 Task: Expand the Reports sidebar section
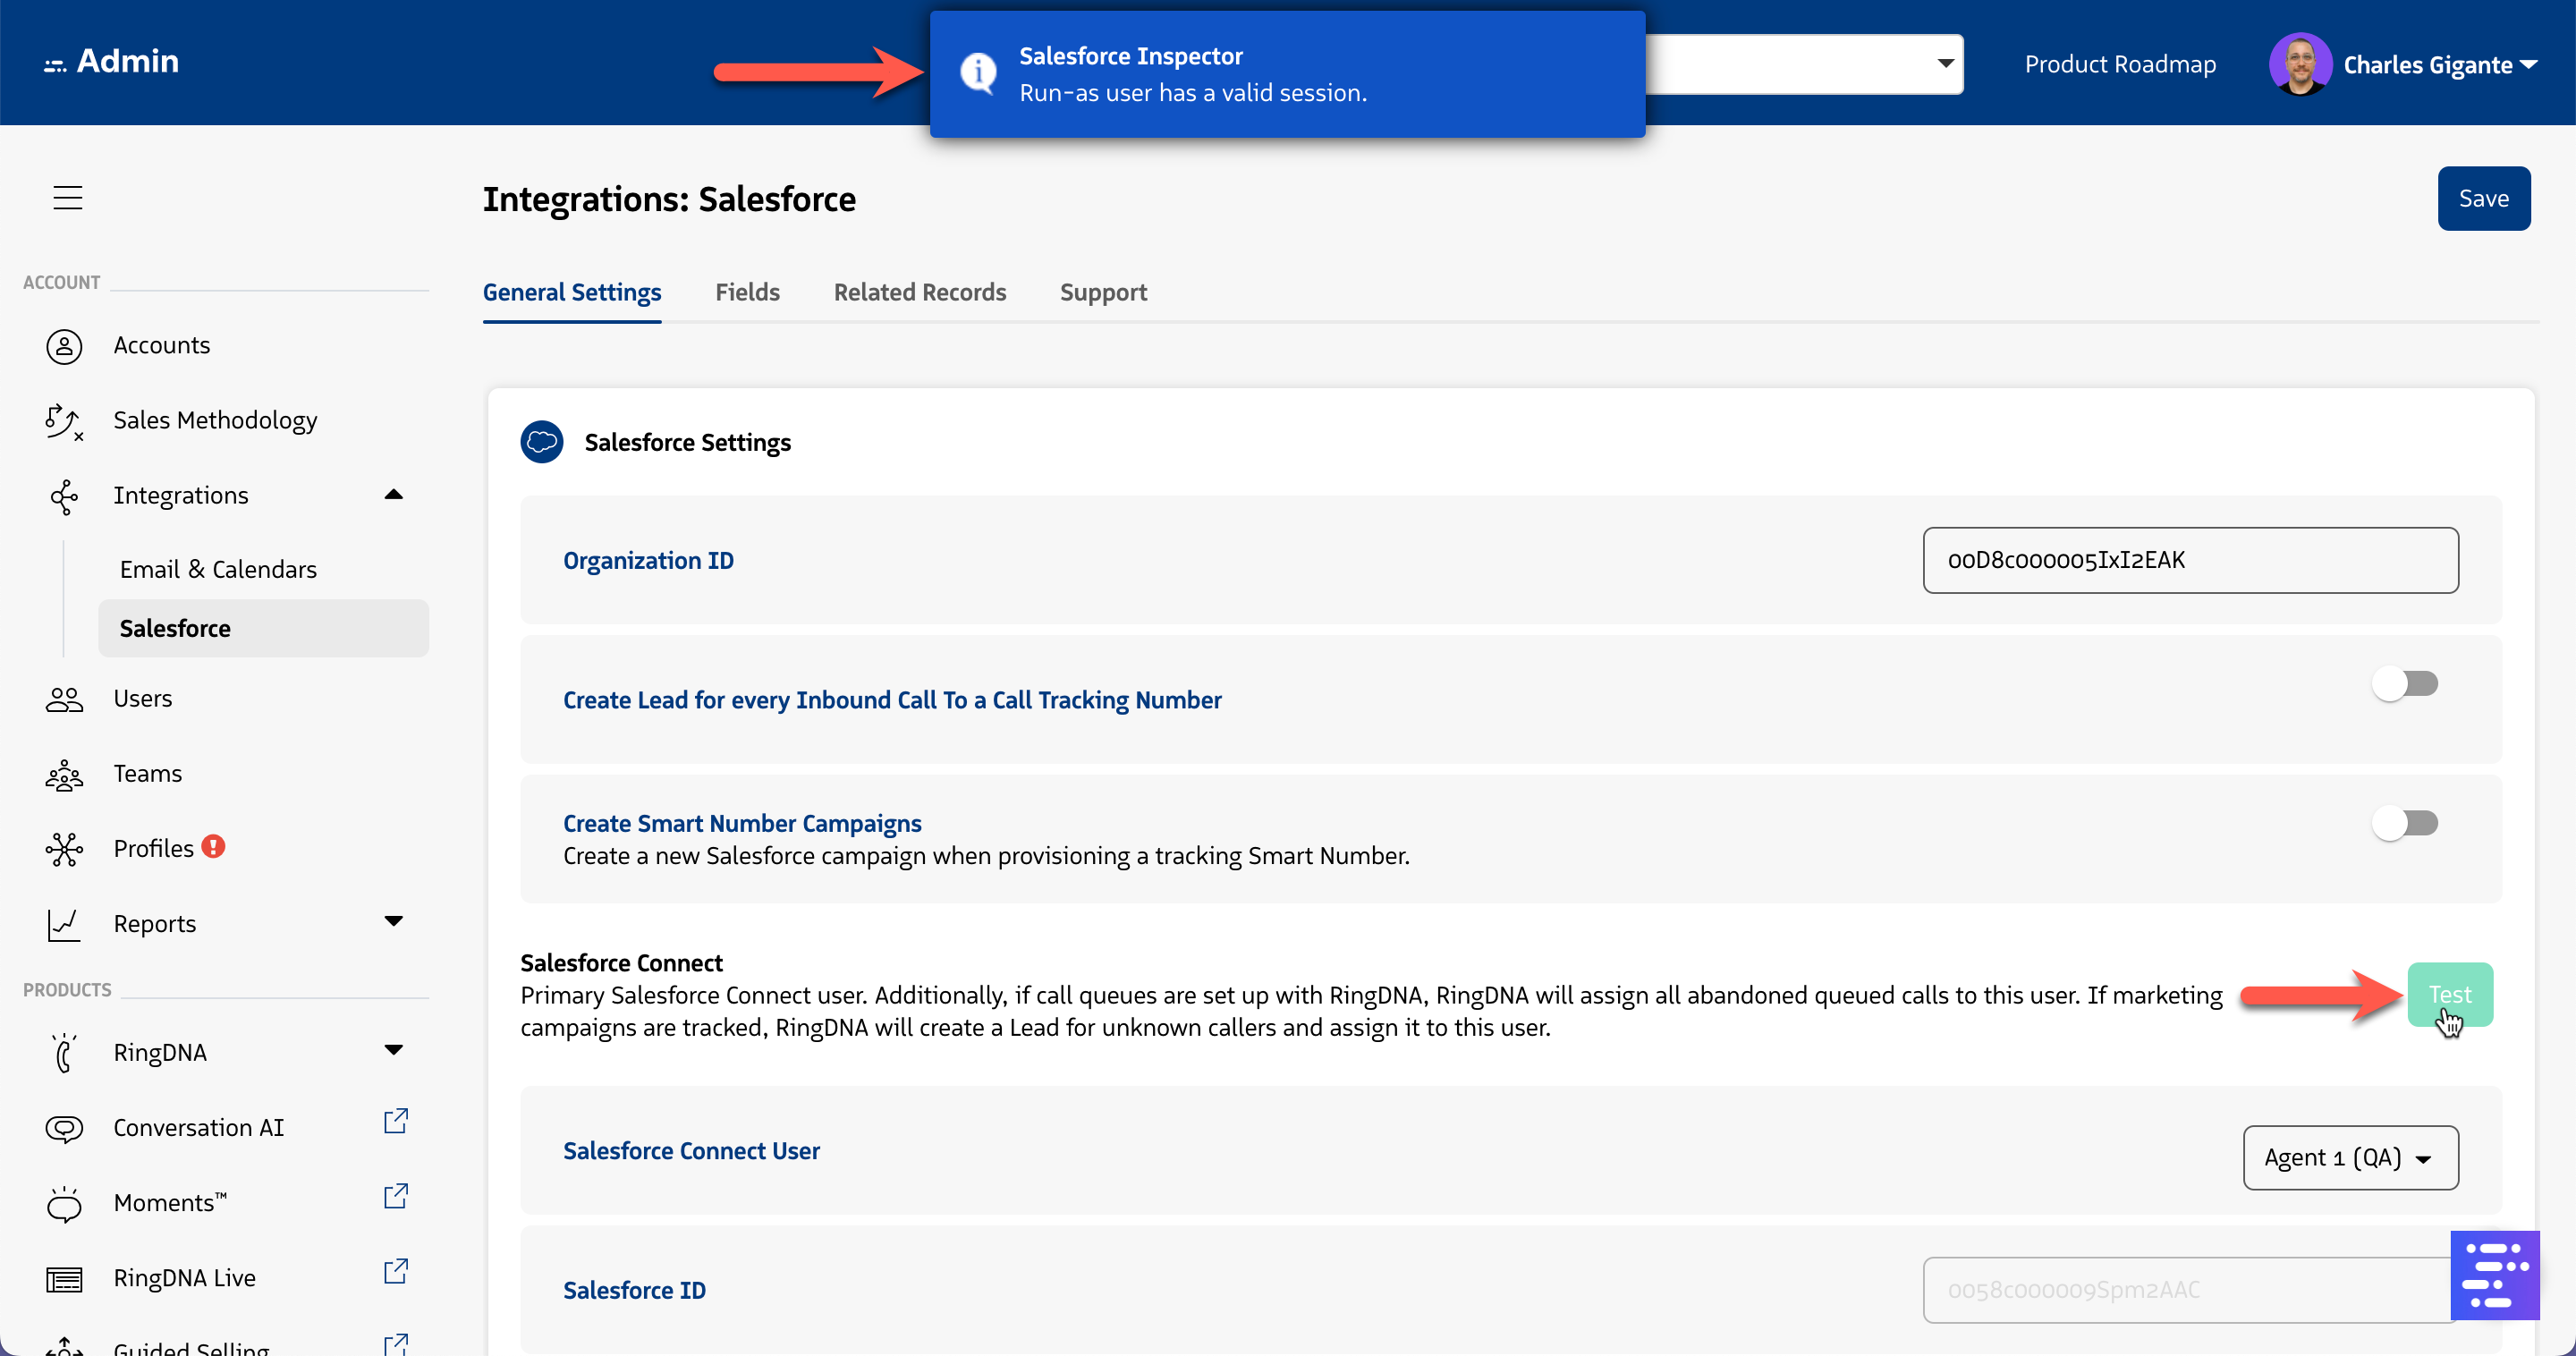point(394,921)
